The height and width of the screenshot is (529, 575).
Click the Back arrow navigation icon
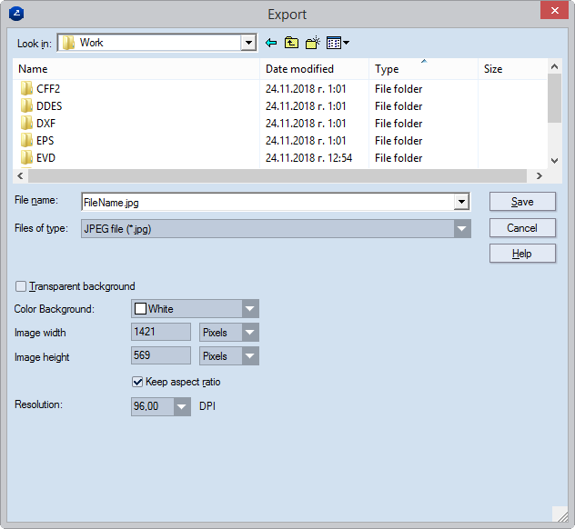(271, 43)
